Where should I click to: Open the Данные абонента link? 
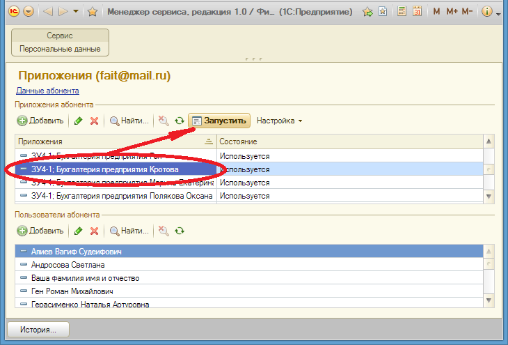(47, 91)
